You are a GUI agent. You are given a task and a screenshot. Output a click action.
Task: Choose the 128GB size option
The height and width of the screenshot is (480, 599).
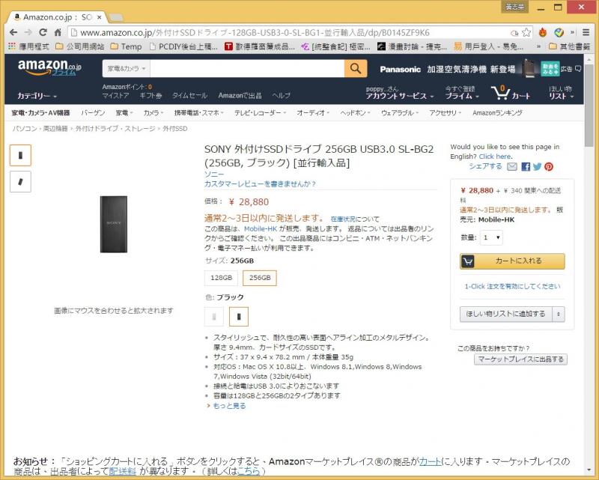click(x=221, y=278)
